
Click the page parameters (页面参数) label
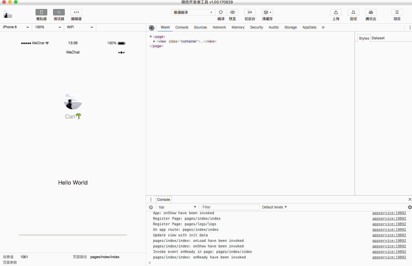[x=10, y=263]
